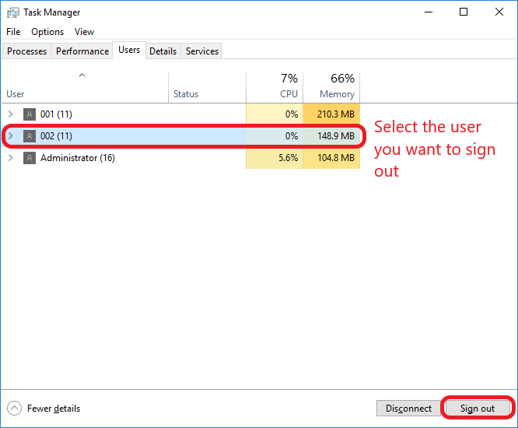Expand the Administrator user row
518x428 pixels.
coord(11,158)
